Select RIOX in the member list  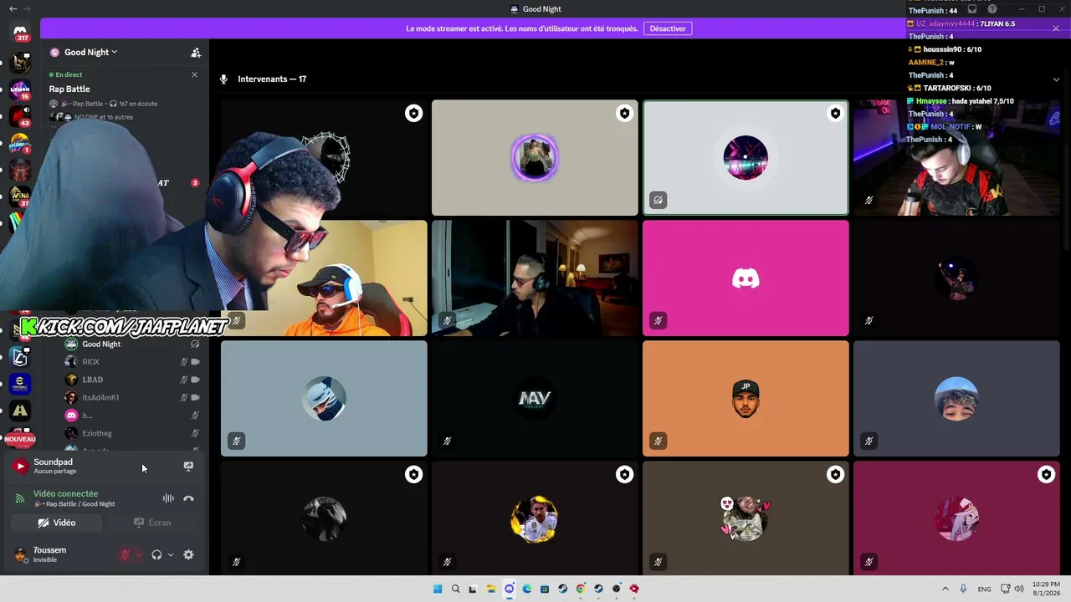[x=134, y=362]
